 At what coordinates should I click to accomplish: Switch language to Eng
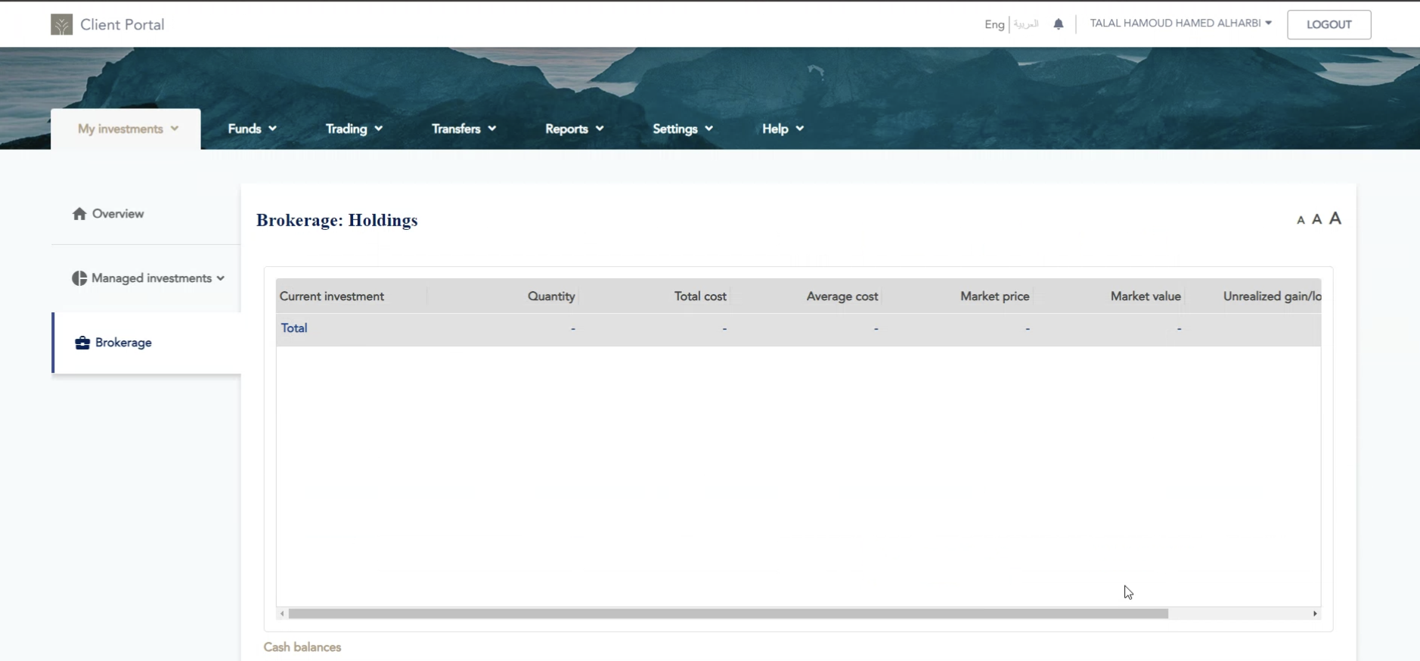click(994, 24)
